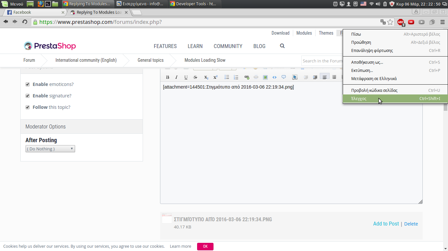Uncheck Follow this topic checkbox
Viewport: 448px width, 251px height.
pyautogui.click(x=28, y=107)
